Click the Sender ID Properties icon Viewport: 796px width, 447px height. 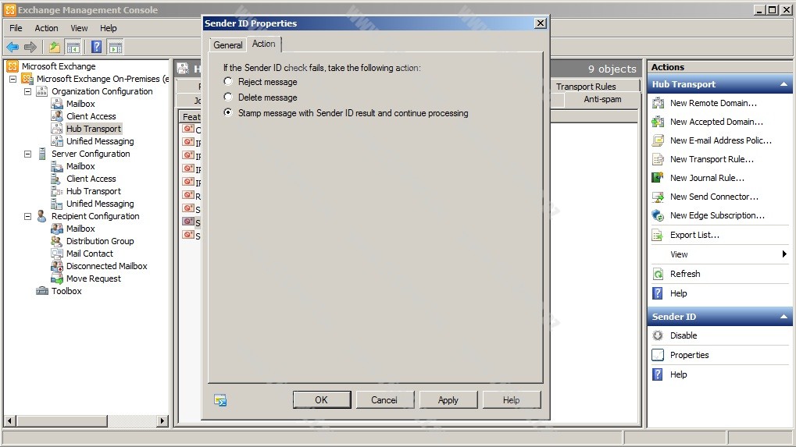click(x=658, y=355)
